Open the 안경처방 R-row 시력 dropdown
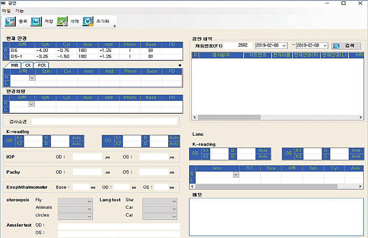The width and height of the screenshot is (368, 238). (31, 104)
